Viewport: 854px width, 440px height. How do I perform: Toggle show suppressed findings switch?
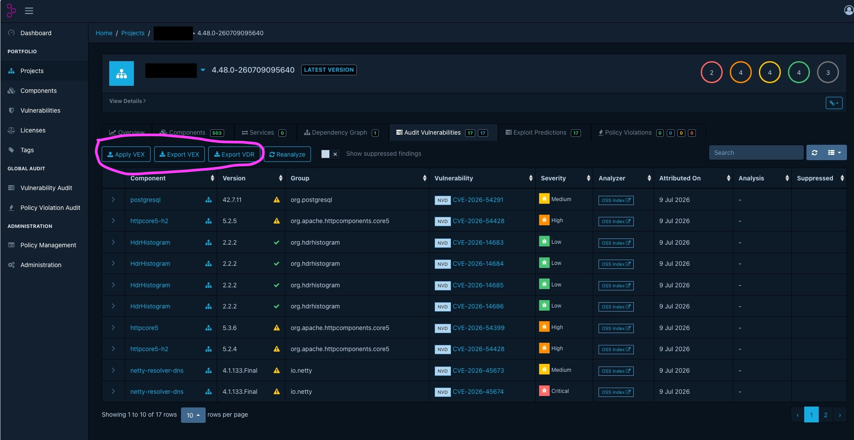point(330,154)
